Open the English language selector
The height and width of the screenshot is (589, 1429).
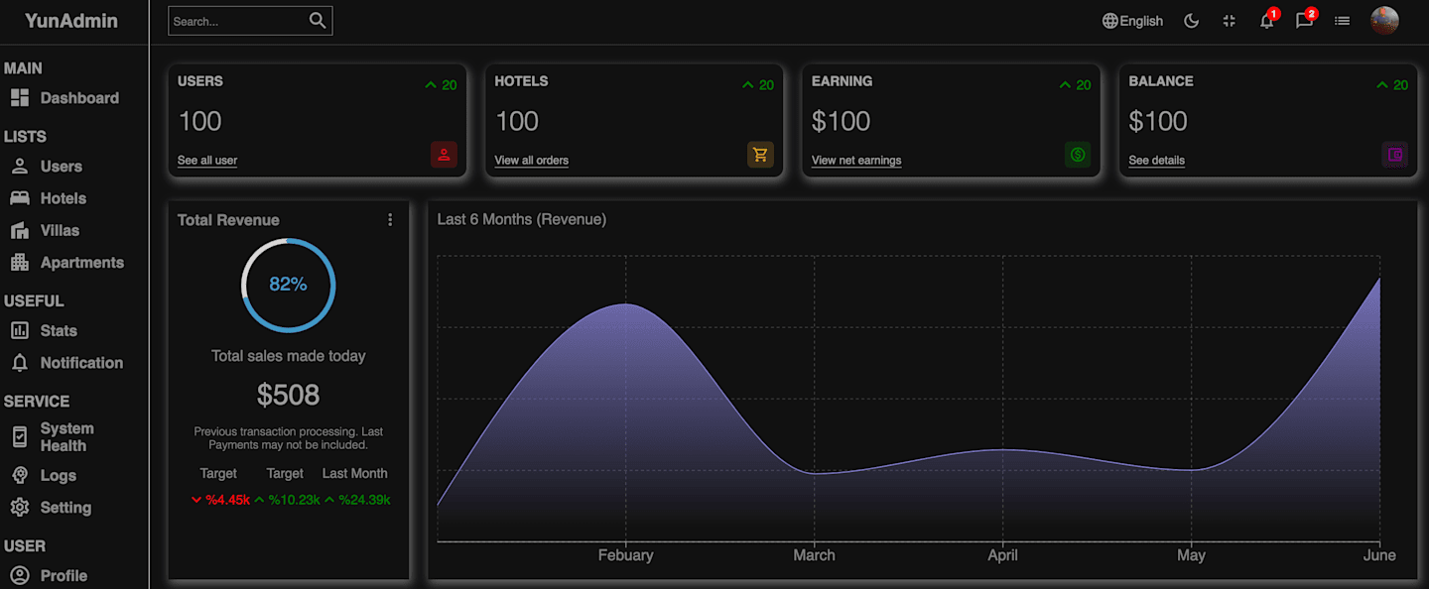tap(1132, 21)
